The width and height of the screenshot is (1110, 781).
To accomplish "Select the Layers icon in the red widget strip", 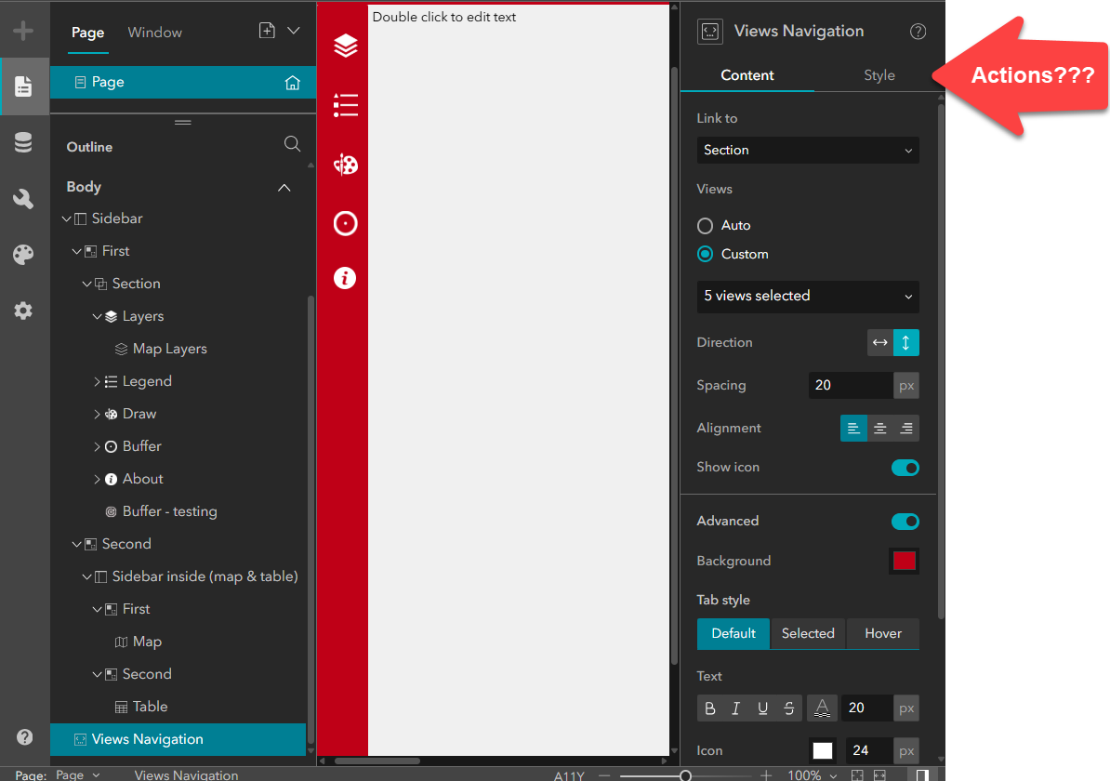I will click(345, 45).
